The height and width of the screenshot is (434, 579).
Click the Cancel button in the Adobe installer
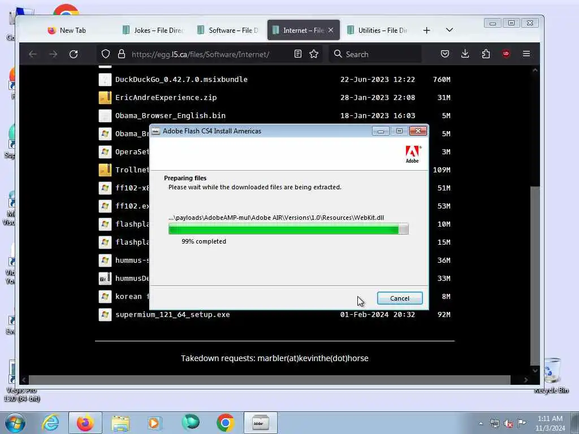pyautogui.click(x=400, y=298)
